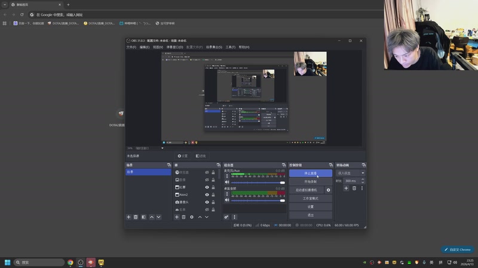Open advanced audio properties in mixer

[x=227, y=217]
